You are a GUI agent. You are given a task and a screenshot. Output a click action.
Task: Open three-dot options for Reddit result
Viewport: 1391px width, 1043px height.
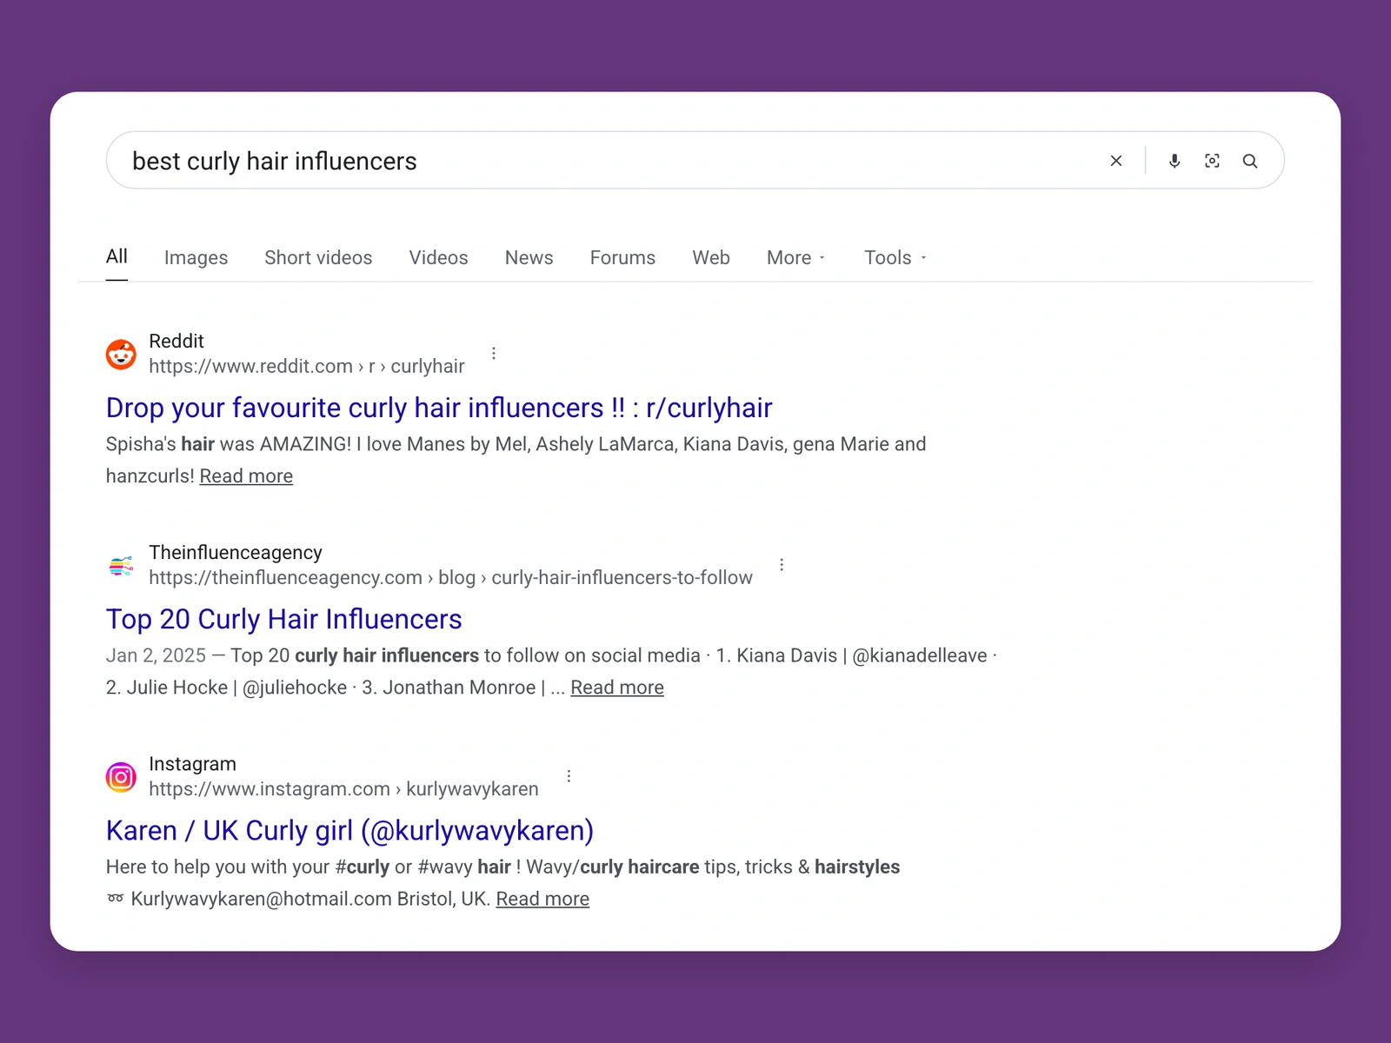click(x=494, y=354)
